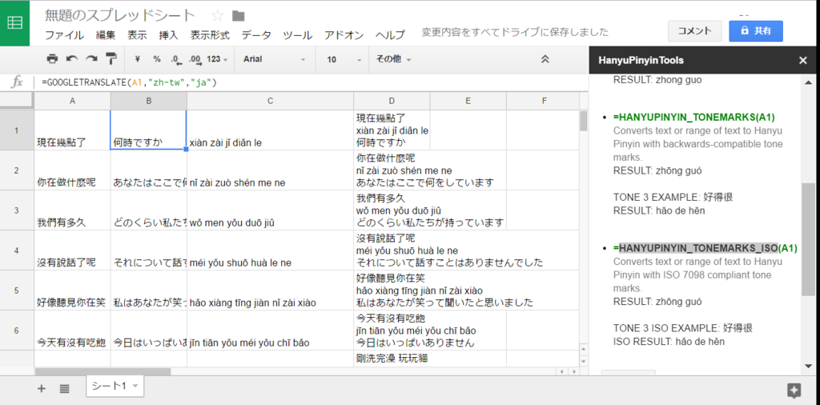Open the number format 123 dropdown
Screen dimensions: 820x405
[217, 59]
